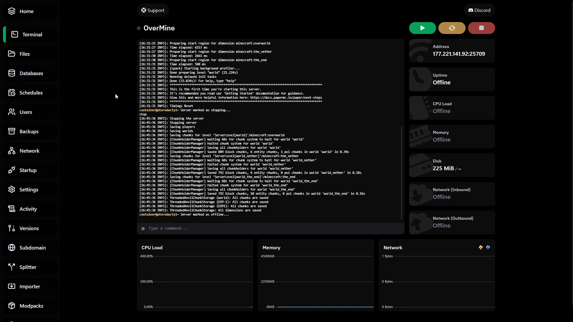Open the Modpacks page
This screenshot has height=322, width=573.
pyautogui.click(x=31, y=306)
